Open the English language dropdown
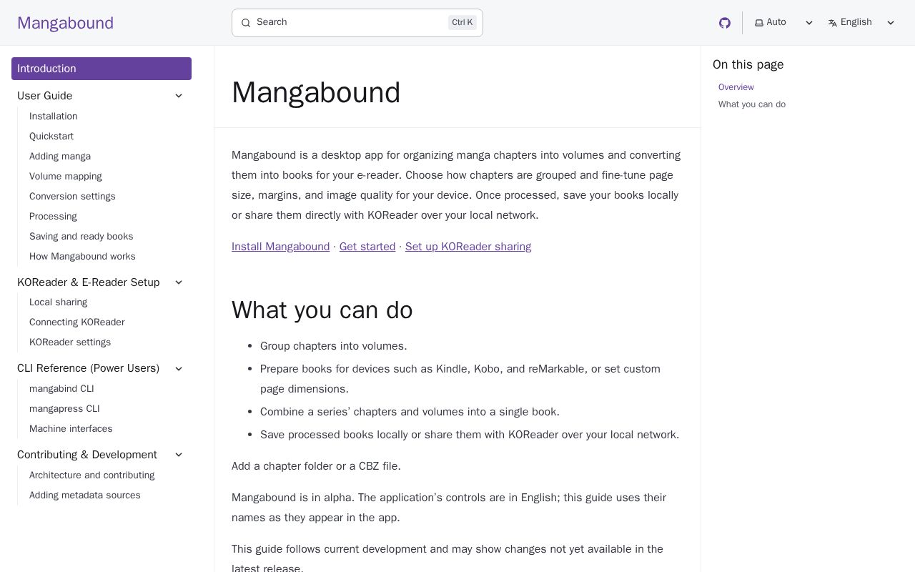Screen dimensions: 915x572 861,23
